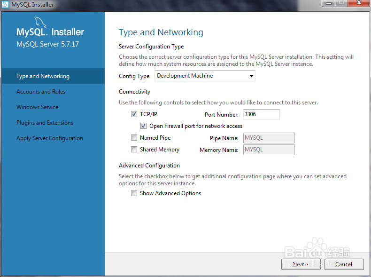
Task: Click the Advanced Configuration heading
Action: [x=149, y=166]
